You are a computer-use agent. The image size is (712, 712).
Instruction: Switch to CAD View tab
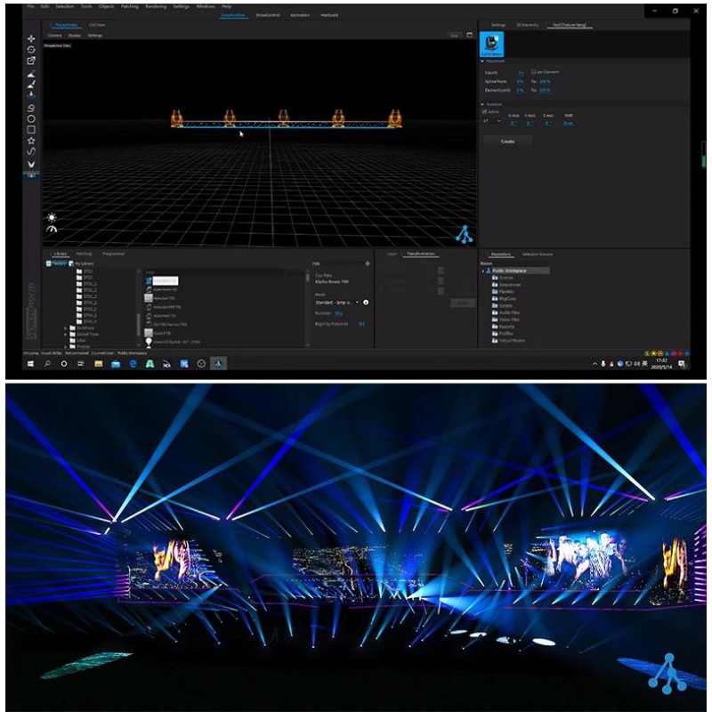tap(97, 25)
